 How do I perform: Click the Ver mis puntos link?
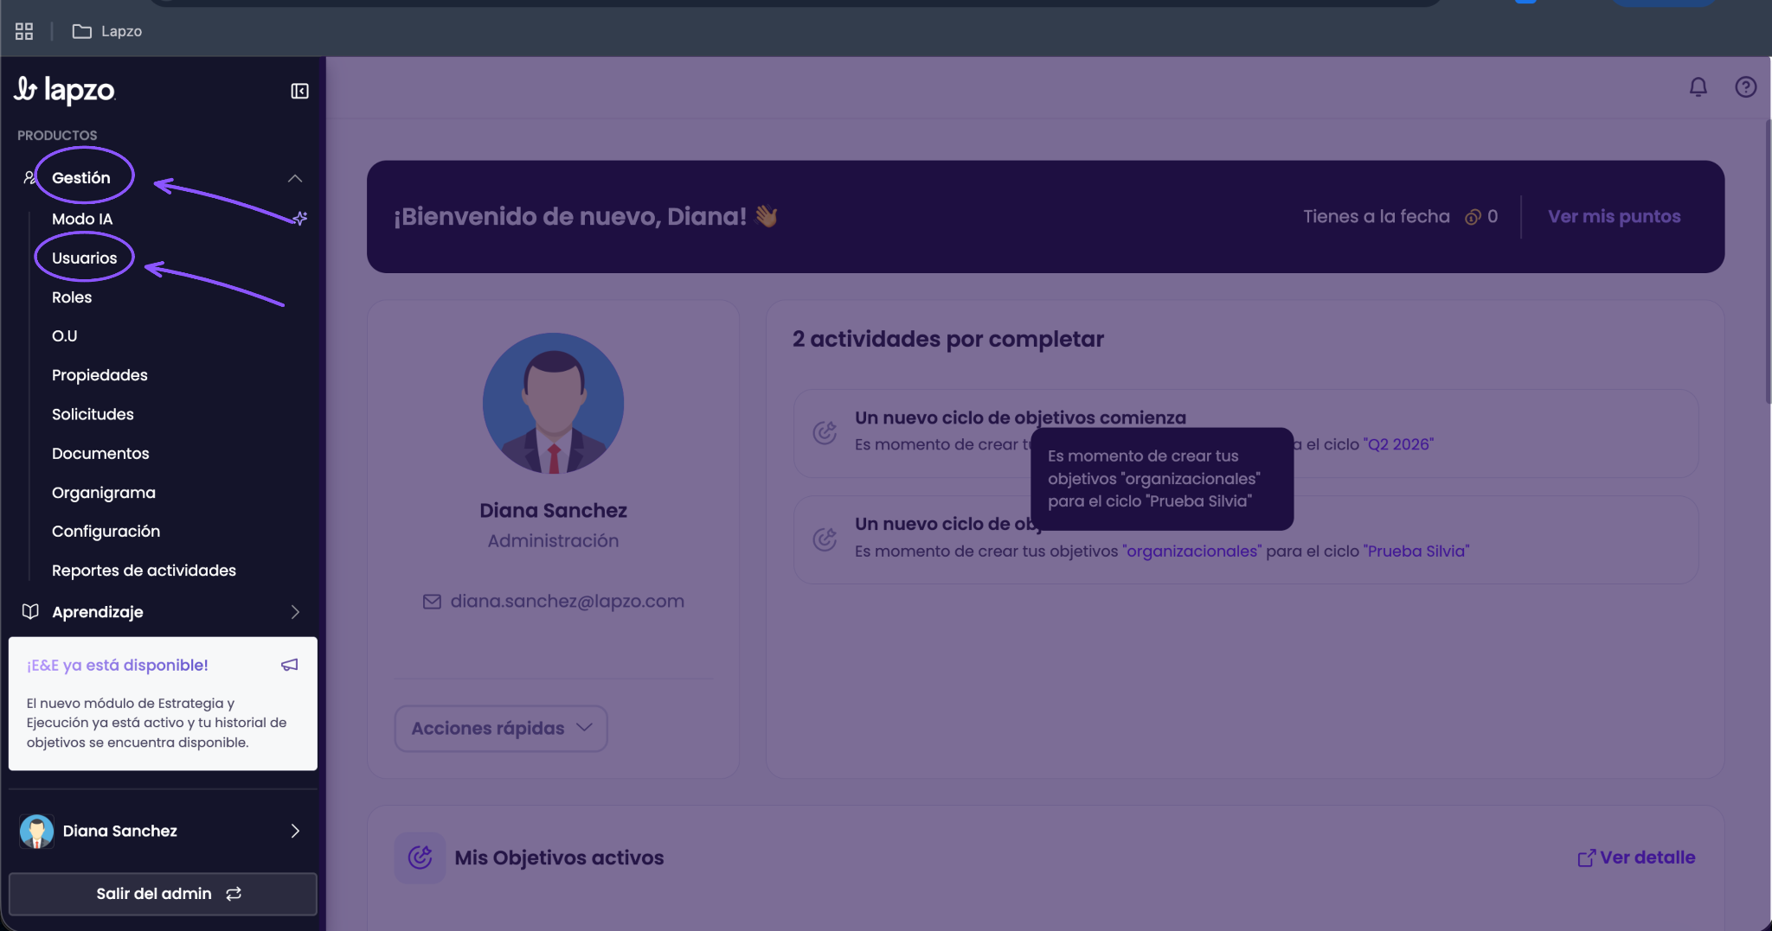[x=1614, y=216]
